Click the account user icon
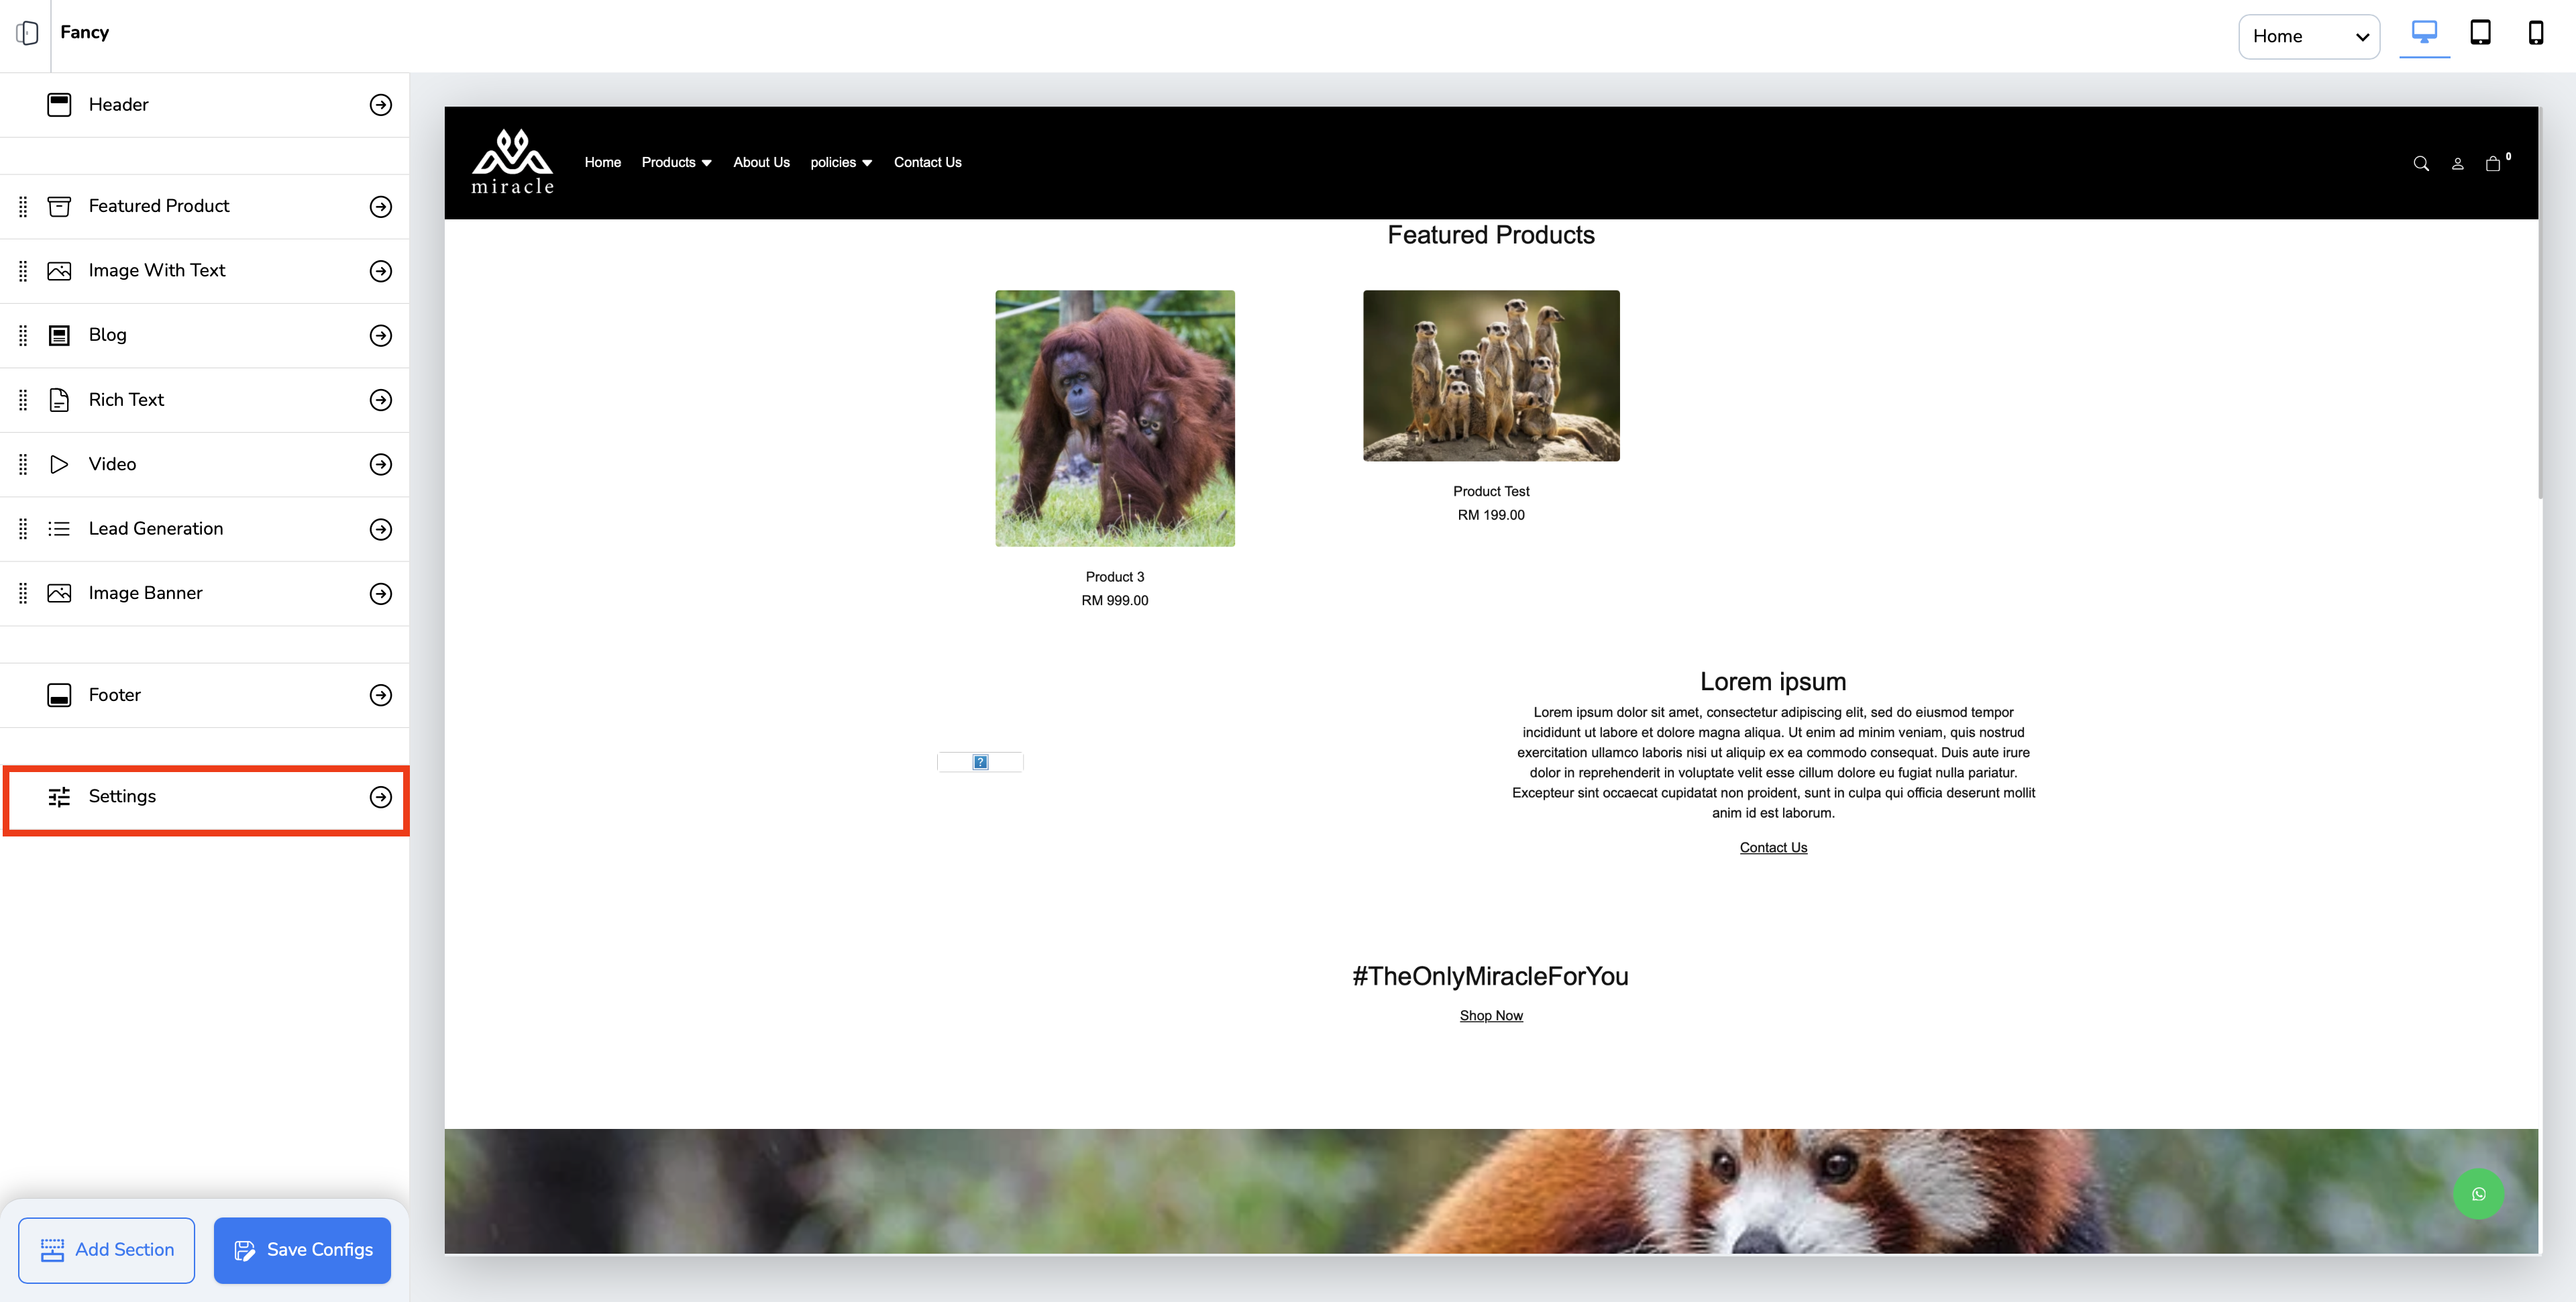Viewport: 2576px width, 1302px height. [2457, 164]
